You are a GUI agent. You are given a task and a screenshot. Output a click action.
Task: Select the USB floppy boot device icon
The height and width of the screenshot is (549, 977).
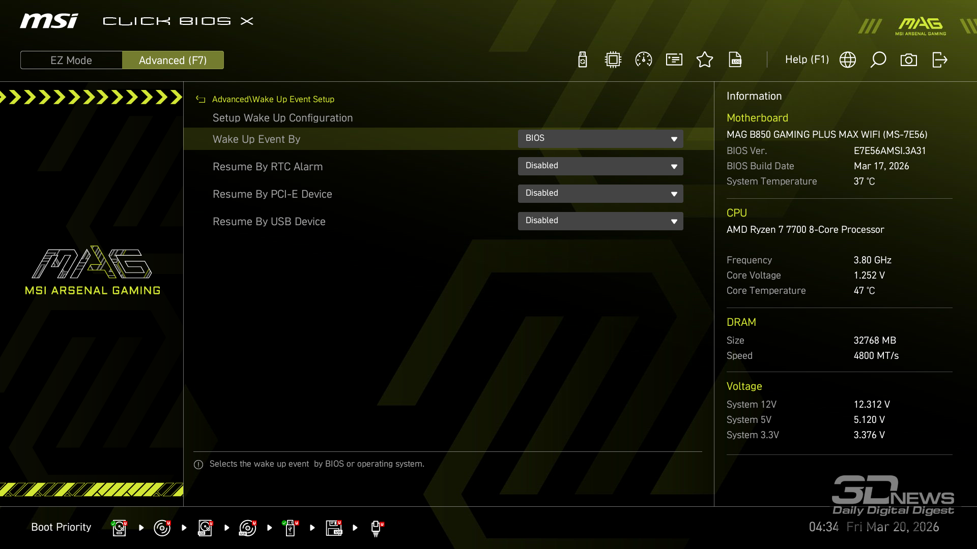click(334, 528)
